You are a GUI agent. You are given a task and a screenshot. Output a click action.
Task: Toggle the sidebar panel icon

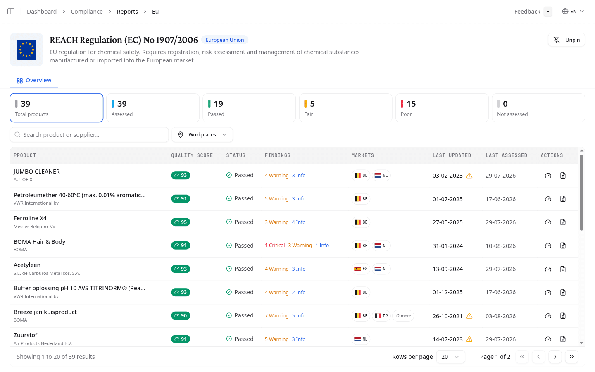[x=11, y=12]
